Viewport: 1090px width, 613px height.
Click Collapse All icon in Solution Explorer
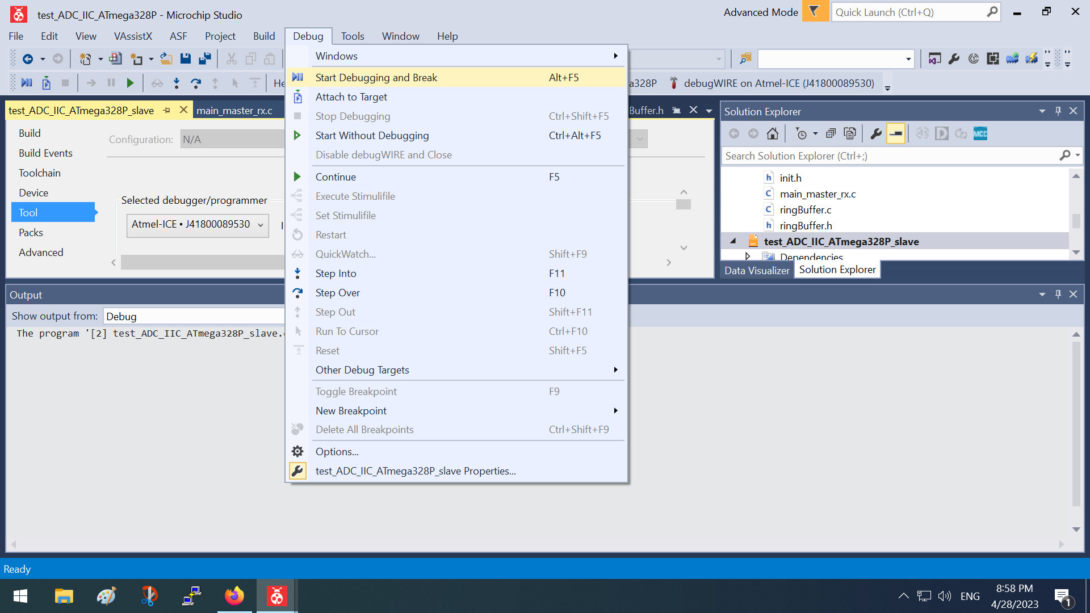pyautogui.click(x=831, y=134)
